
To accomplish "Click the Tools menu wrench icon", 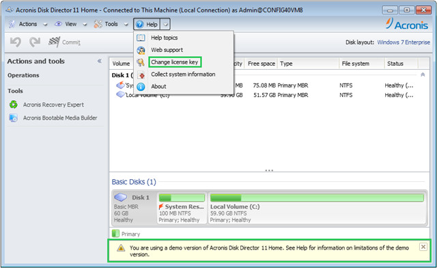I will [98, 24].
